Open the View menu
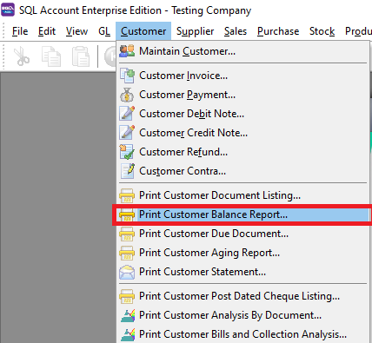 [x=76, y=31]
